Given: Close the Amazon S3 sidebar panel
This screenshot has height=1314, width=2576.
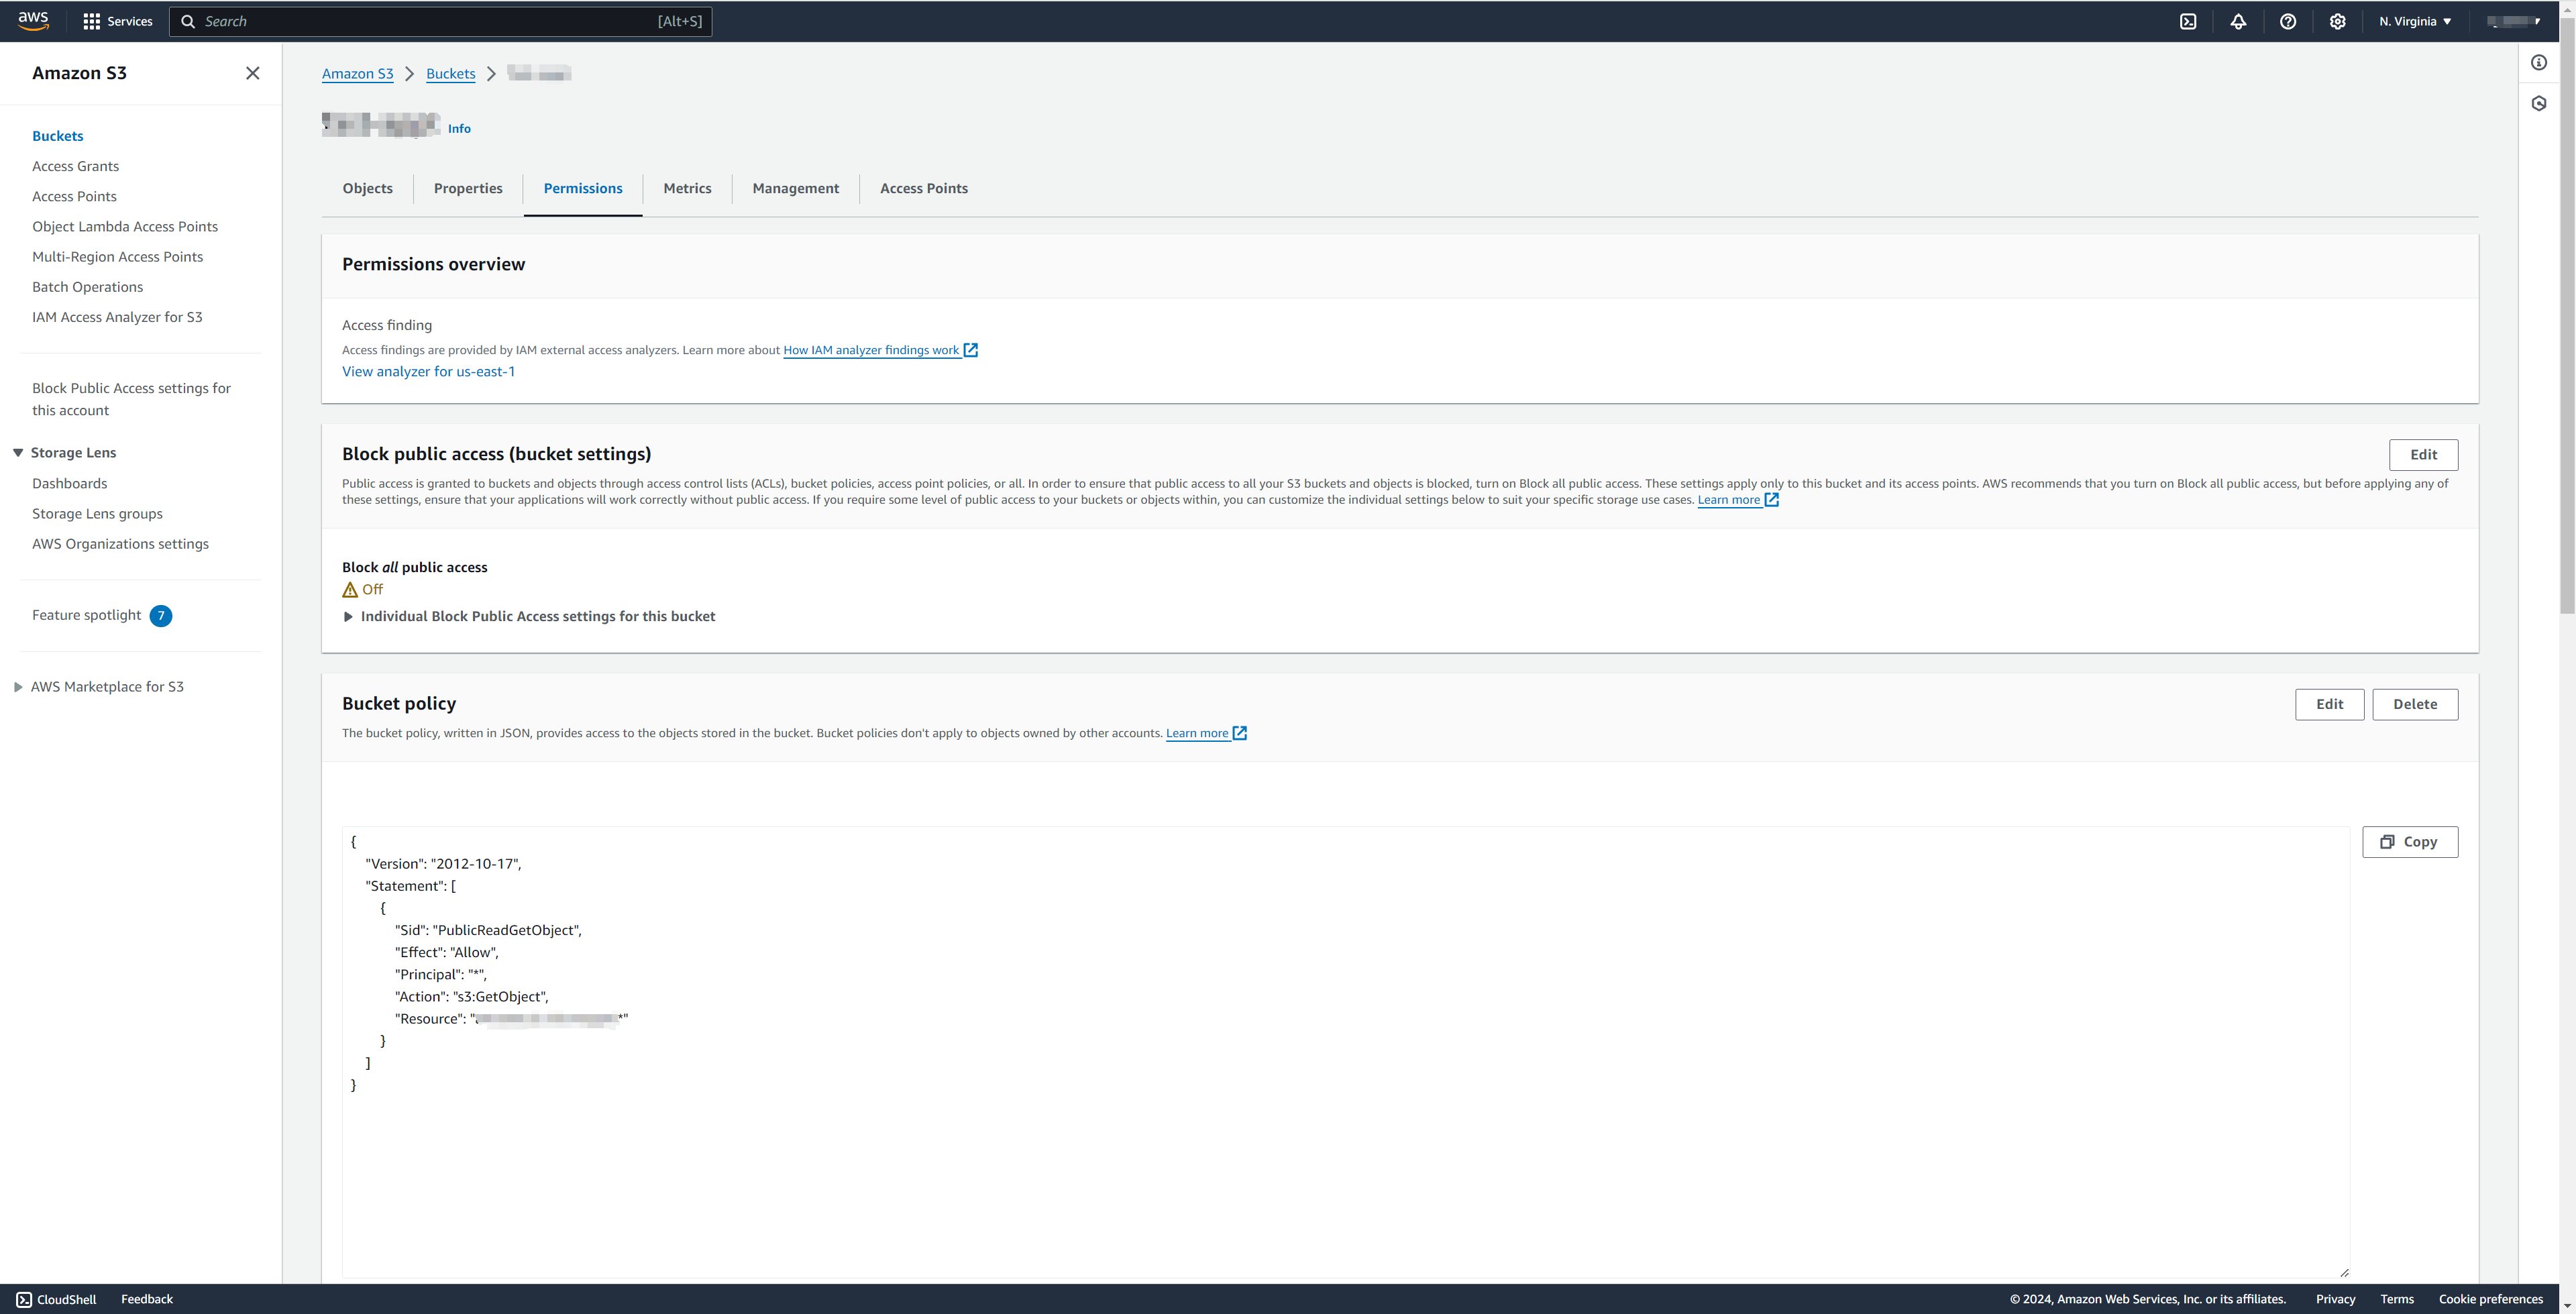Looking at the screenshot, I should click(253, 73).
